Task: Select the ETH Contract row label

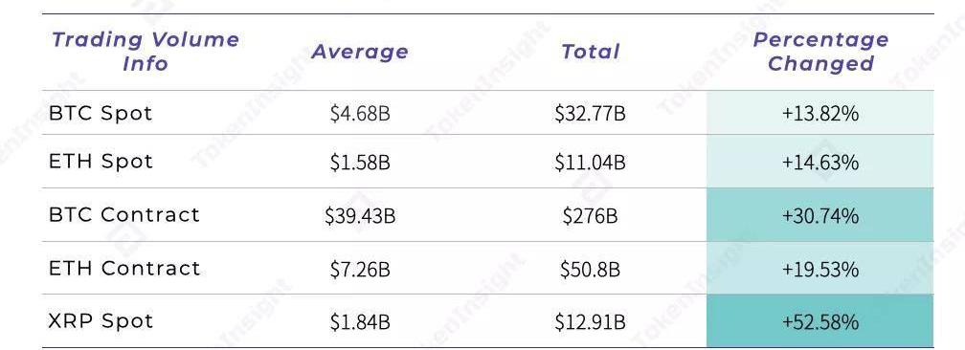Action: pyautogui.click(x=124, y=268)
